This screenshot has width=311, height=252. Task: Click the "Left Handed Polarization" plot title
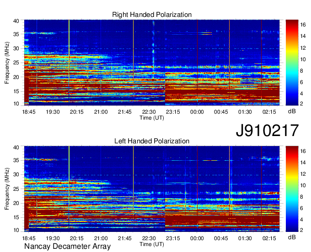click(x=152, y=141)
